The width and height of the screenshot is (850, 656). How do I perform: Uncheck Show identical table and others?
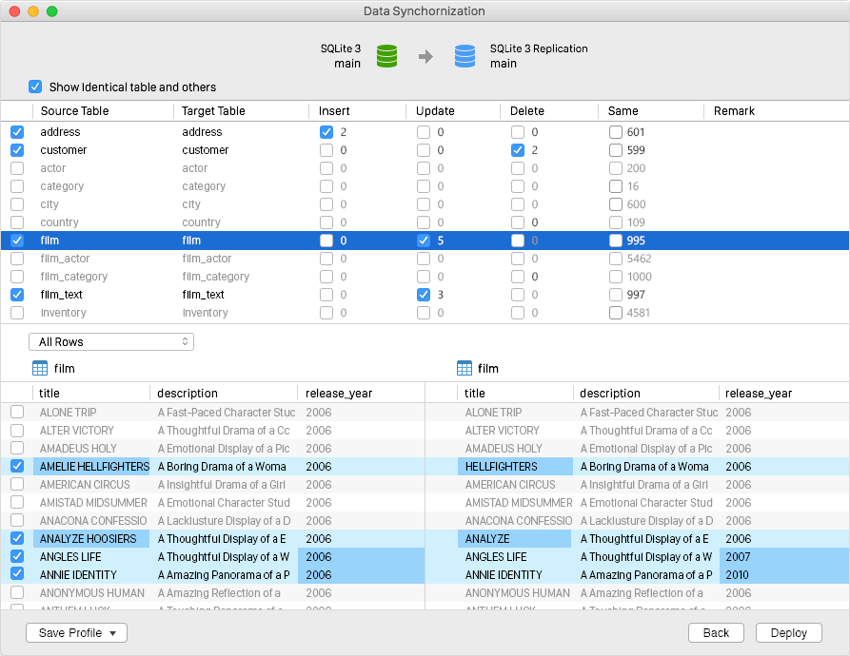click(x=35, y=87)
